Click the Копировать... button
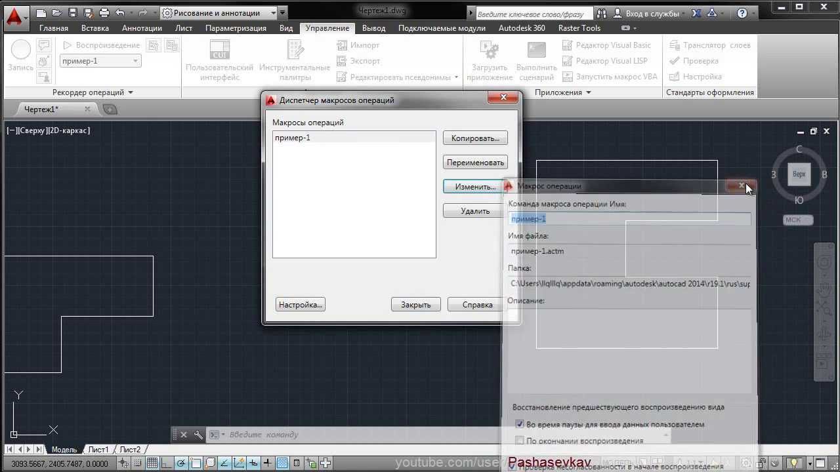This screenshot has width=840, height=472. tap(475, 138)
